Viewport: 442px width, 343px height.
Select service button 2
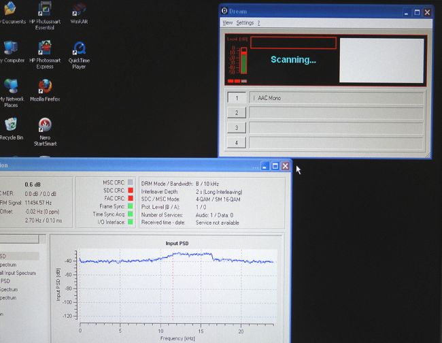(x=237, y=113)
